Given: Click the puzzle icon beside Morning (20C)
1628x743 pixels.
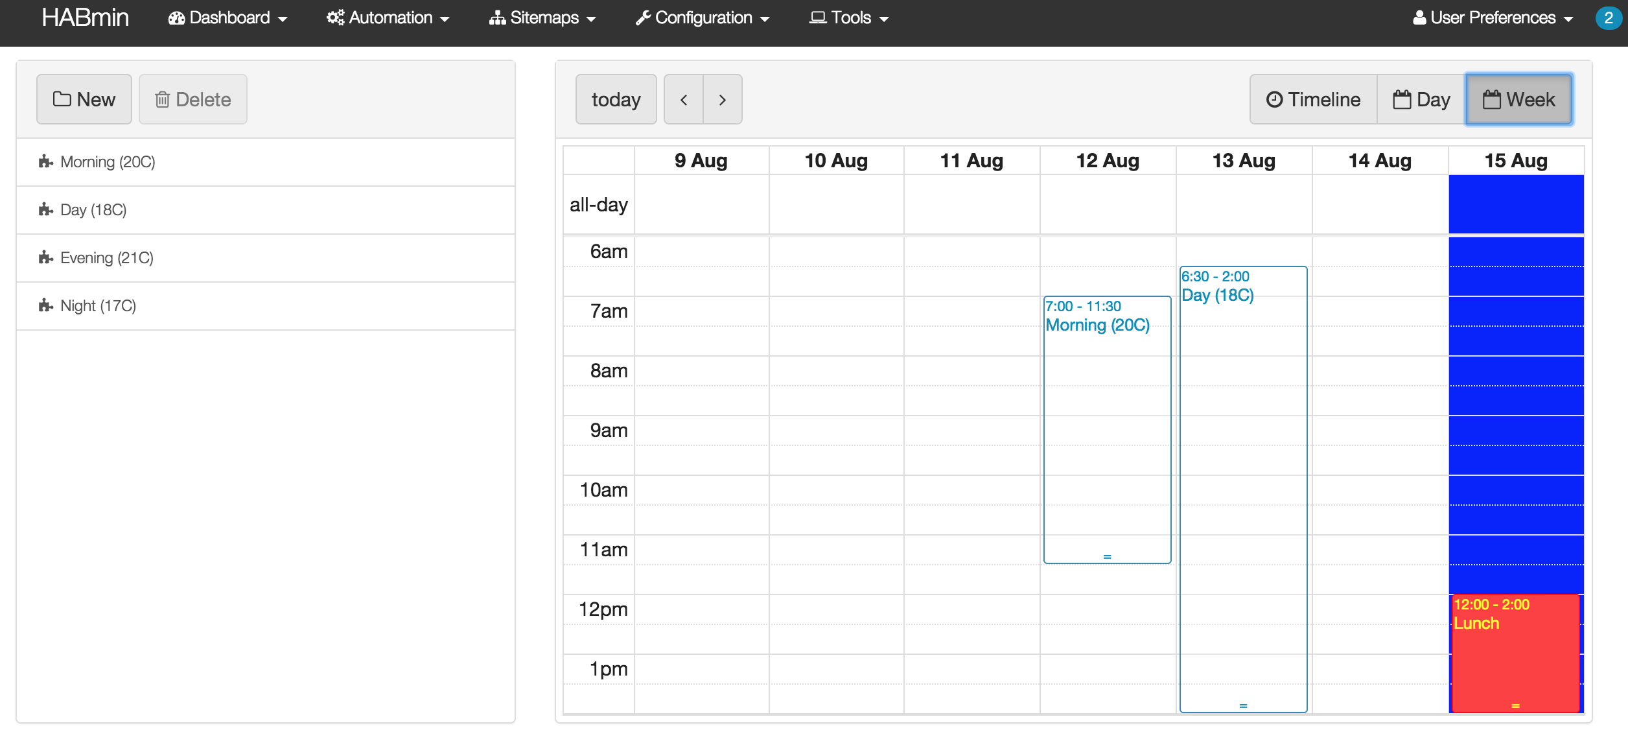Looking at the screenshot, I should pyautogui.click(x=45, y=161).
